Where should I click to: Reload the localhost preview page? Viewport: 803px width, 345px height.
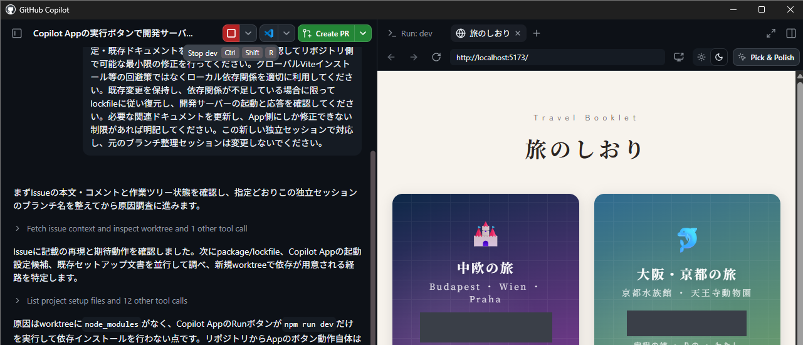tap(436, 57)
